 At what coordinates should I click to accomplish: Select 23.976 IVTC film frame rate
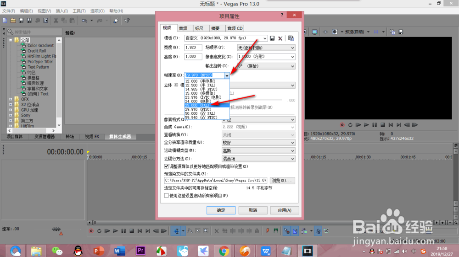(x=207, y=97)
